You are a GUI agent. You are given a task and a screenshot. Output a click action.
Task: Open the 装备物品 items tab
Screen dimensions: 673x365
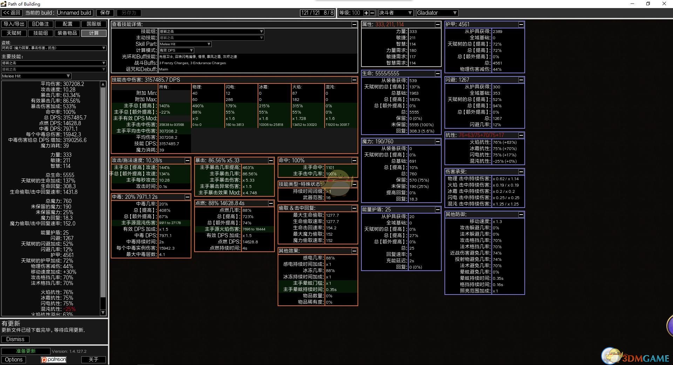point(67,33)
